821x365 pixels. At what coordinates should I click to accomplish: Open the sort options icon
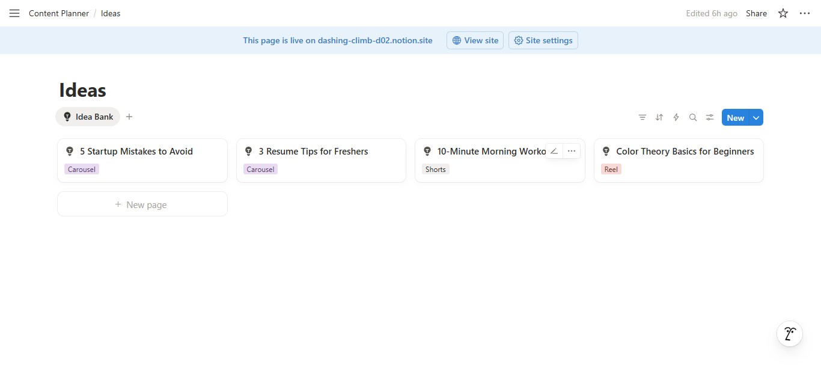(x=659, y=118)
